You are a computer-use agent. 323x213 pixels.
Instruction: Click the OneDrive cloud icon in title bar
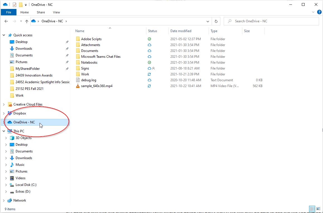coord(5,4)
